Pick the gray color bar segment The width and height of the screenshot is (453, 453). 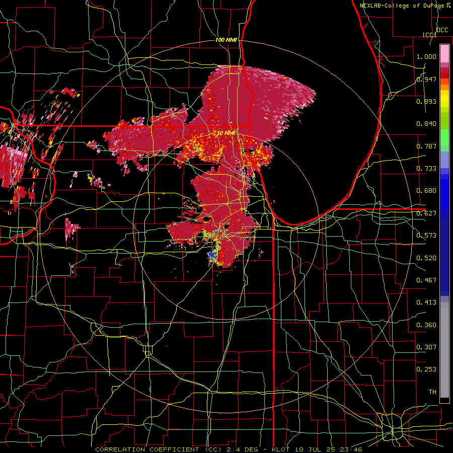[444, 350]
